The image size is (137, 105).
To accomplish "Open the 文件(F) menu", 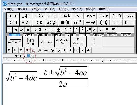I will tap(9, 9).
